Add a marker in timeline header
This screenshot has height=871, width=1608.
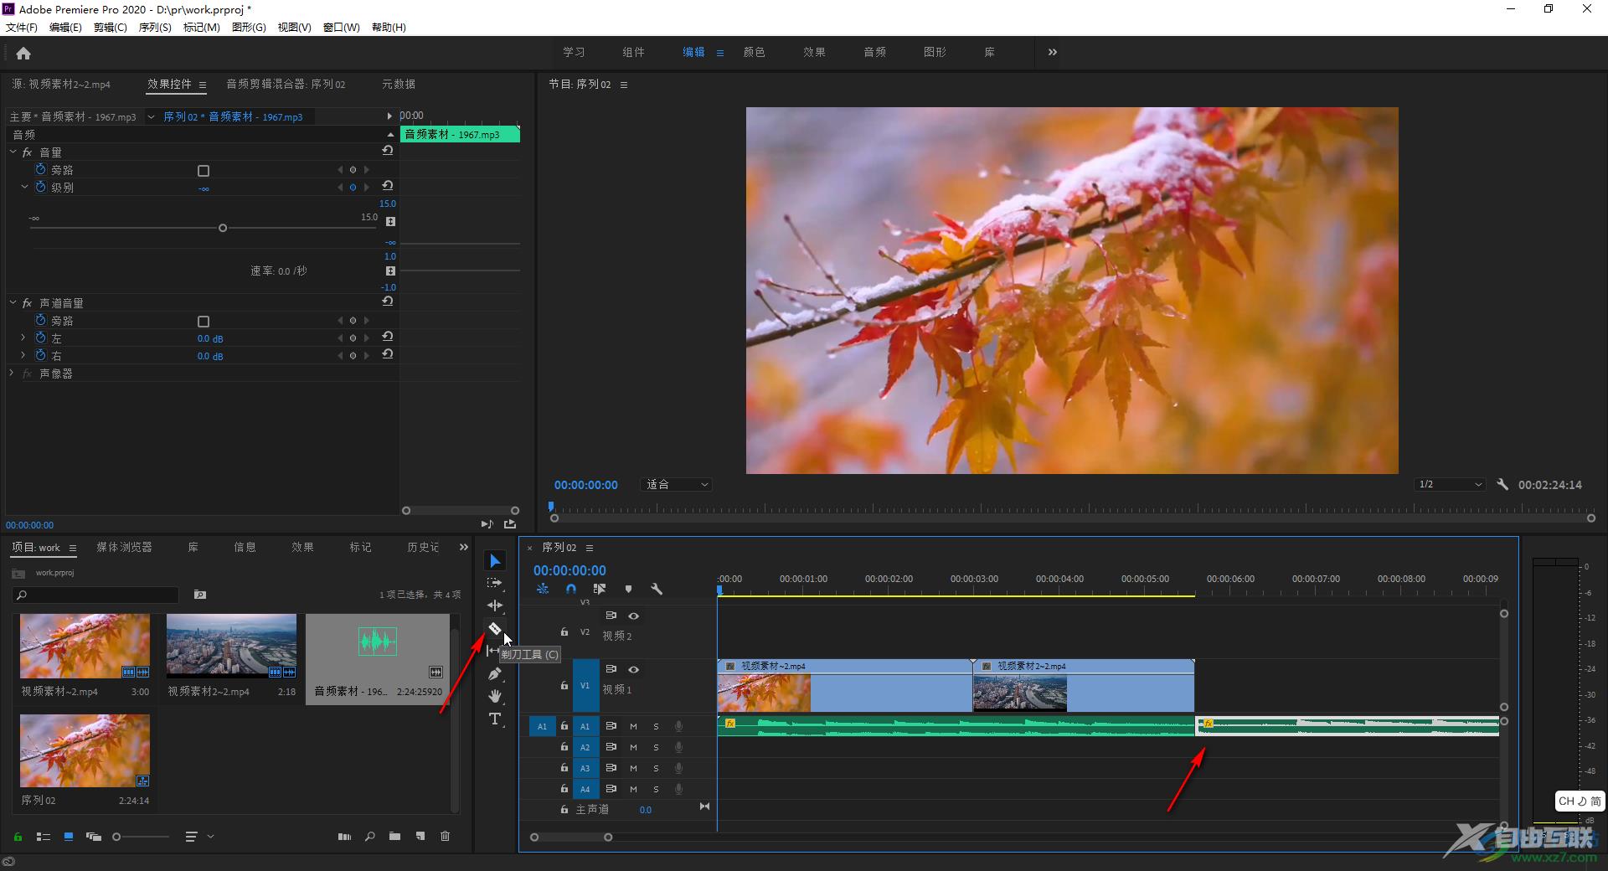[x=628, y=589]
